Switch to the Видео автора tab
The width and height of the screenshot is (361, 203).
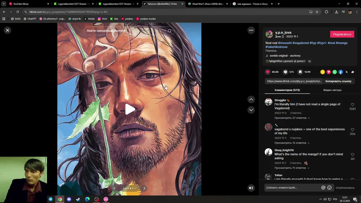pos(332,90)
